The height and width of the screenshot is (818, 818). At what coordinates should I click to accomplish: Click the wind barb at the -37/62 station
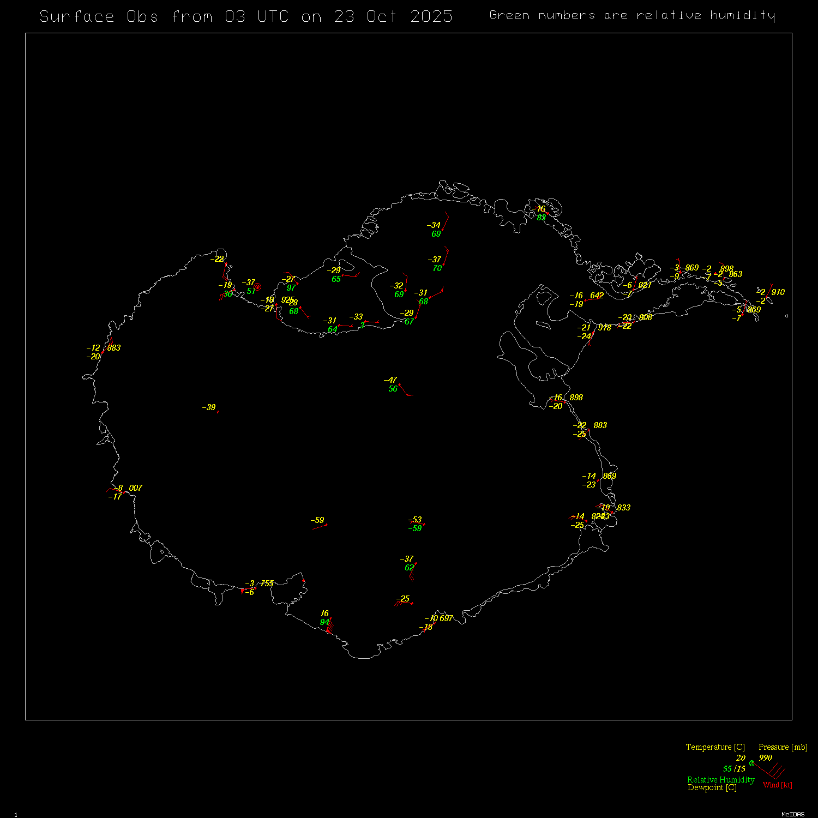(x=413, y=571)
